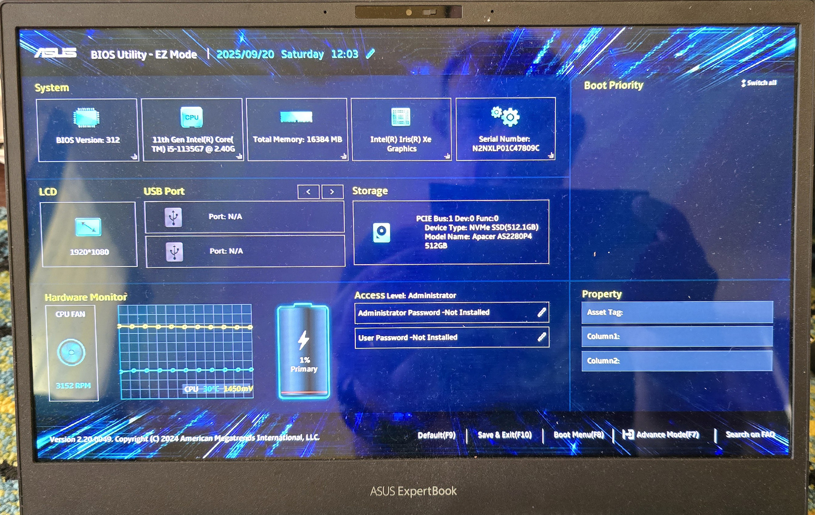Viewport: 815px width, 515px height.
Task: Click the CPU processor icon
Action: (192, 117)
